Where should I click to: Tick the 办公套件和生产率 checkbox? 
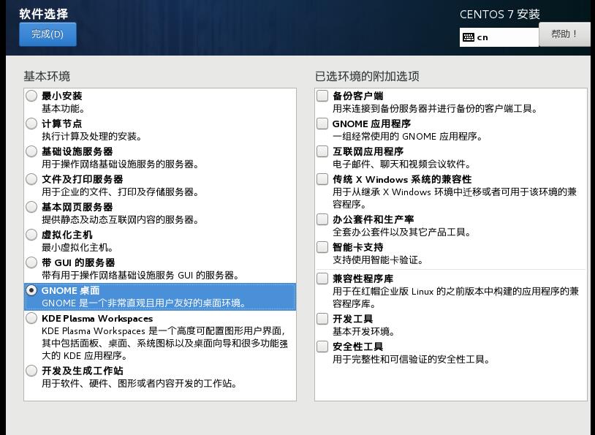coord(322,219)
